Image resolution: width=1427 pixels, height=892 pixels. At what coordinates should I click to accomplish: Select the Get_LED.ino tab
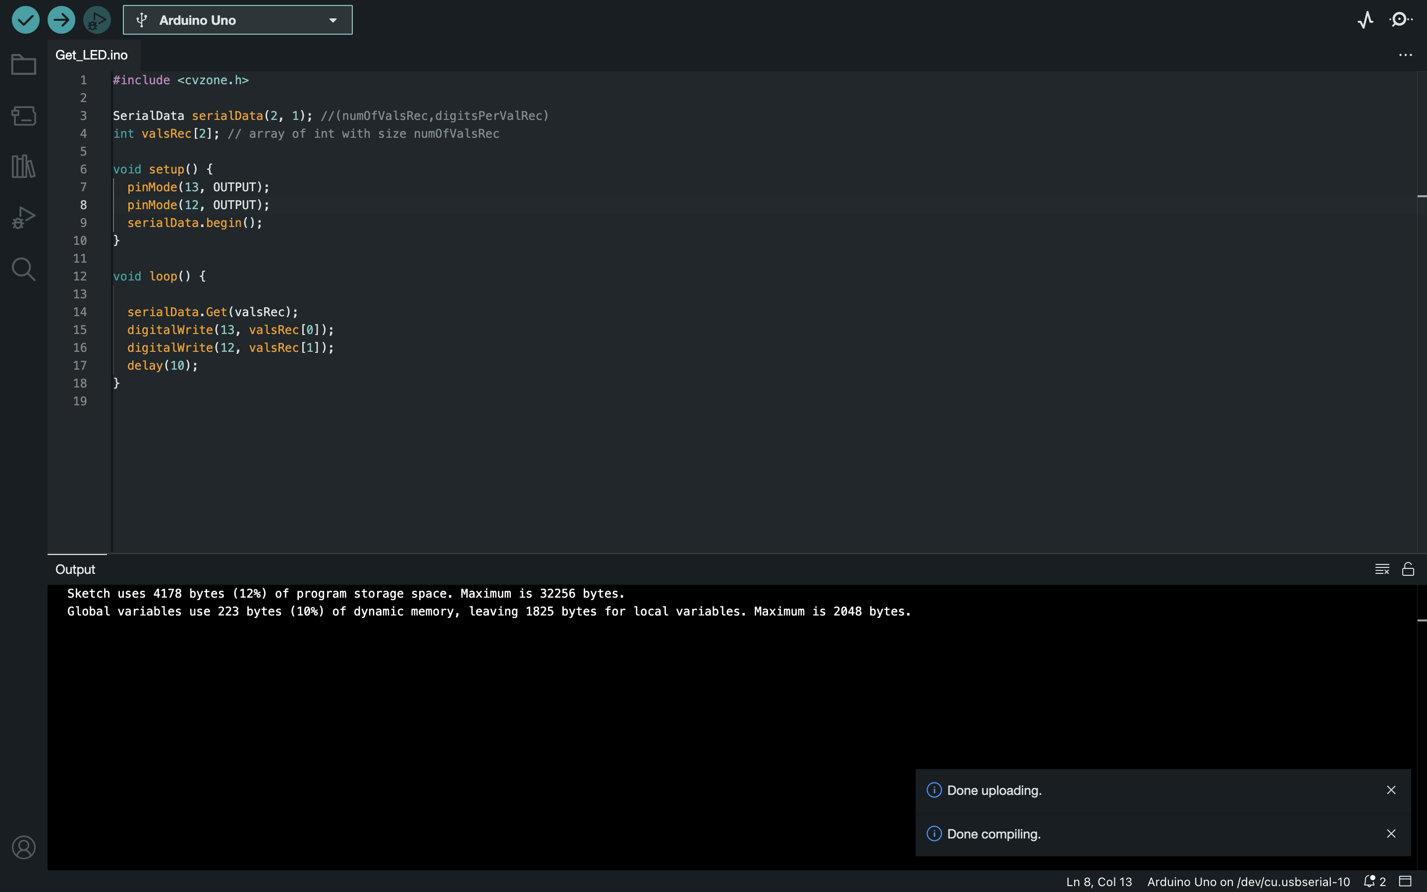tap(91, 55)
